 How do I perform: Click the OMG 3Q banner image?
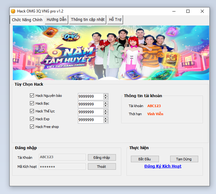pyautogui.click(x=111, y=53)
